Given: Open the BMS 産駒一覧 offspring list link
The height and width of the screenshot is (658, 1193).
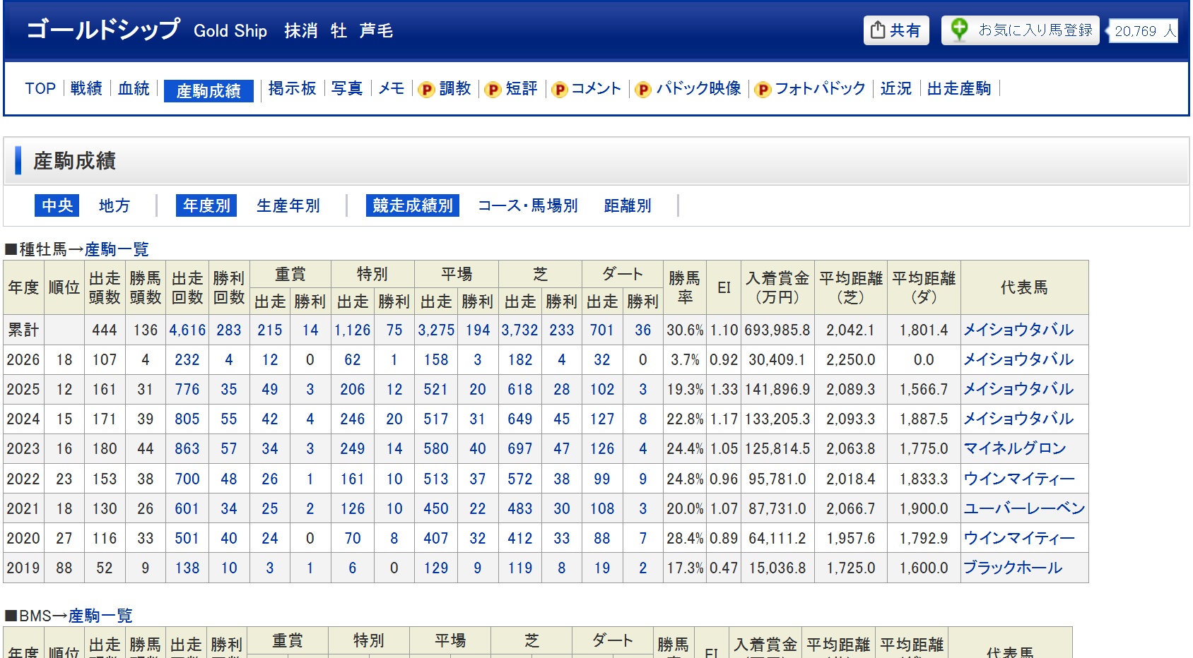Looking at the screenshot, I should 100,616.
